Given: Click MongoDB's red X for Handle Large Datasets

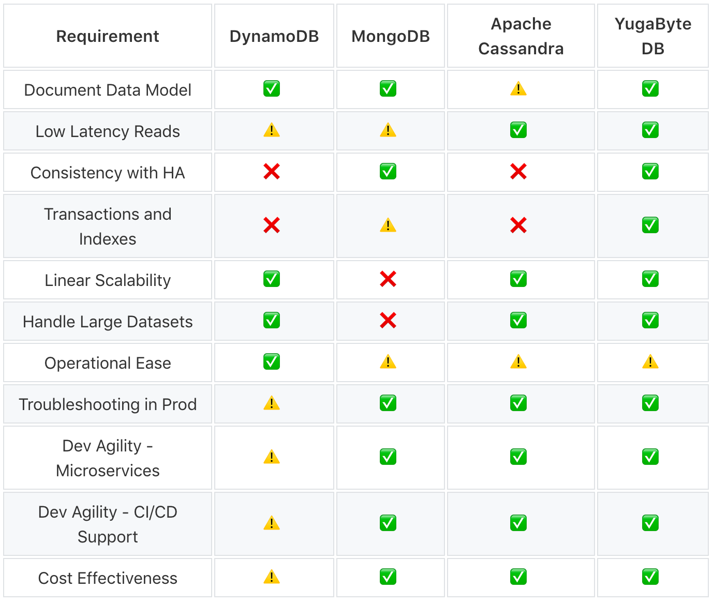Looking at the screenshot, I should pos(388,321).
